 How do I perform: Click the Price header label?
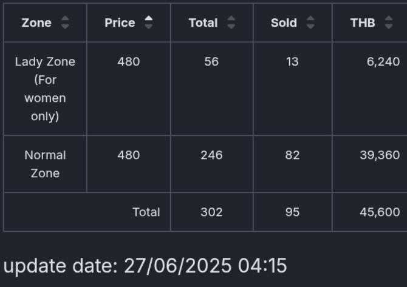[x=120, y=23]
